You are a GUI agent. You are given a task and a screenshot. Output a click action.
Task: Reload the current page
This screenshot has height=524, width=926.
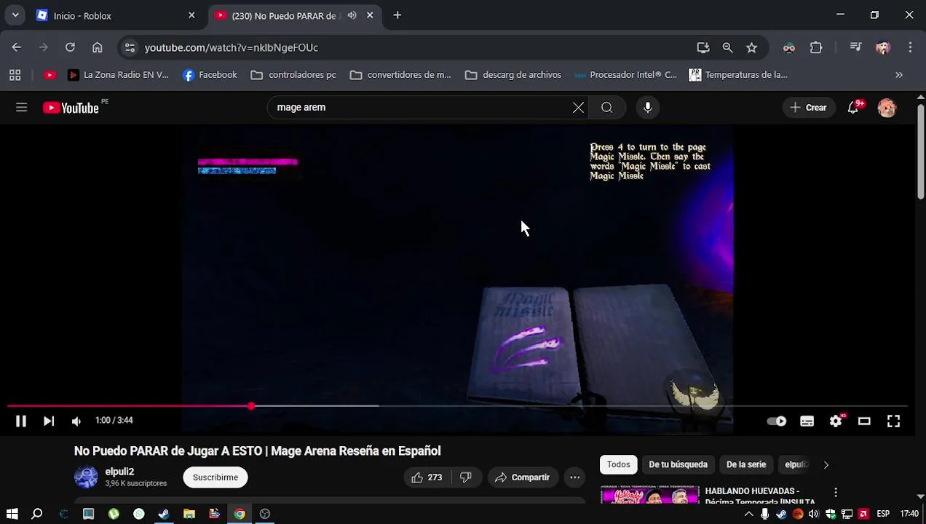(x=70, y=47)
